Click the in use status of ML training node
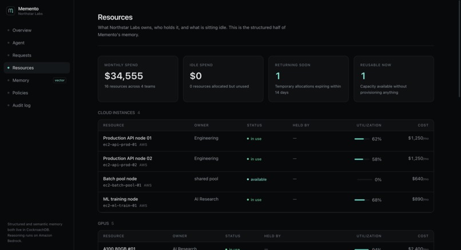461x250 pixels. tap(254, 200)
